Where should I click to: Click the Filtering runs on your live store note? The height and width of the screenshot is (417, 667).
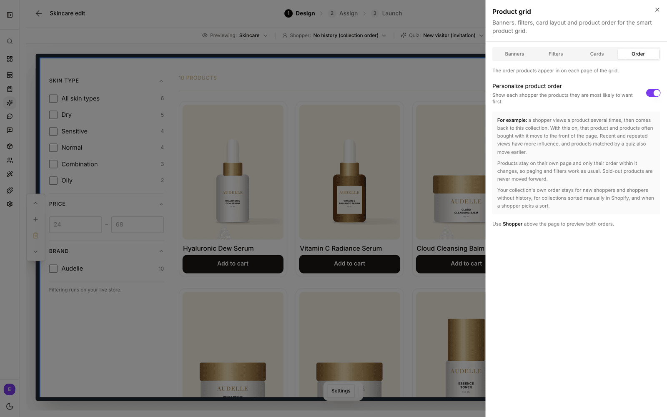pyautogui.click(x=85, y=290)
